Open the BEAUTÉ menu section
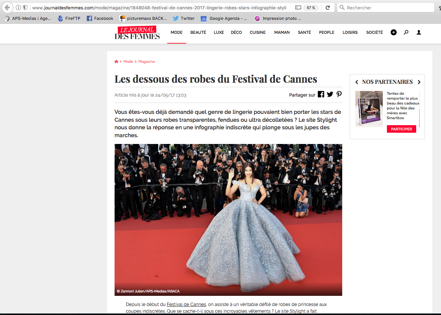The width and height of the screenshot is (441, 315). coord(198,32)
